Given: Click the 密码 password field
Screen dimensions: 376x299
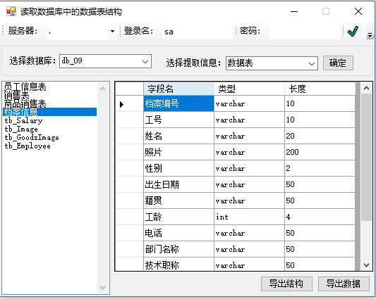Looking at the screenshot, I should click(x=305, y=32).
